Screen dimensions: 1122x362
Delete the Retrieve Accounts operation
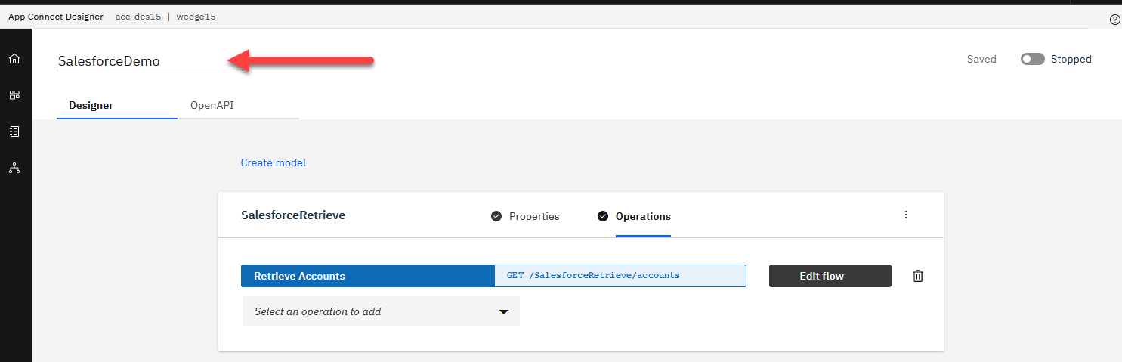pyautogui.click(x=917, y=276)
